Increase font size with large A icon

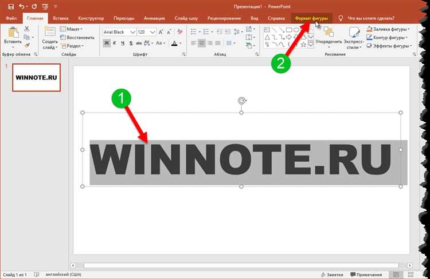161,32
